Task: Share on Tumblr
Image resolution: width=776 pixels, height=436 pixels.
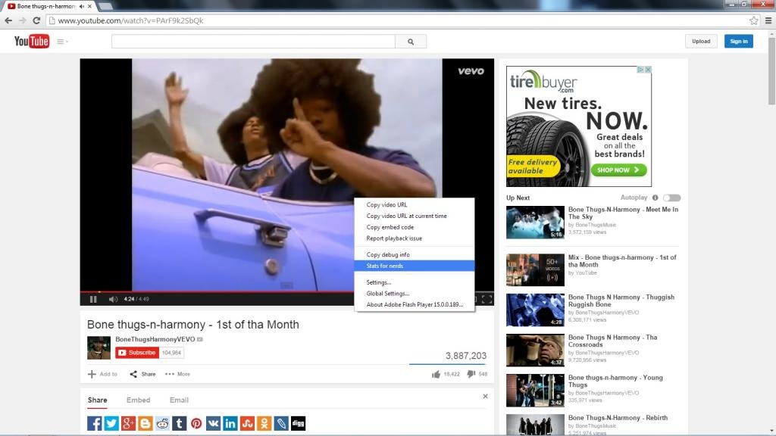Action: tap(179, 423)
